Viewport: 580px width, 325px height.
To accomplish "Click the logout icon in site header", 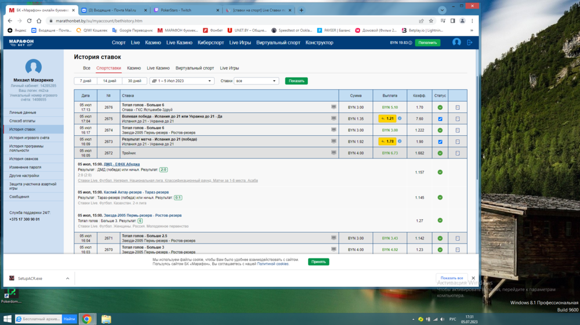I will click(x=470, y=42).
